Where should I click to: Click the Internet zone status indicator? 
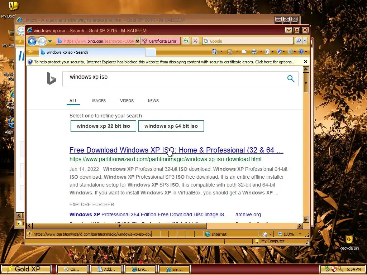215,234
